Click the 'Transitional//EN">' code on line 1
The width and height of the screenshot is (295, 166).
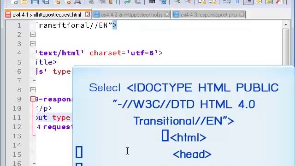pyautogui.click(x=77, y=25)
